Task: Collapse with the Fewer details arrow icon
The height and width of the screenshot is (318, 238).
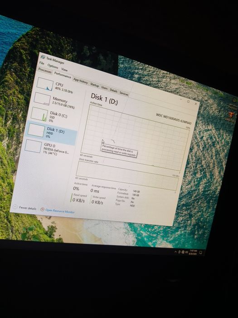Action: click(15, 206)
